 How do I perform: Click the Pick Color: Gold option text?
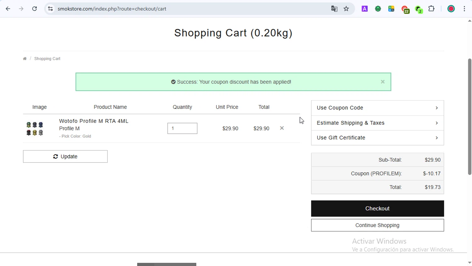point(75,136)
